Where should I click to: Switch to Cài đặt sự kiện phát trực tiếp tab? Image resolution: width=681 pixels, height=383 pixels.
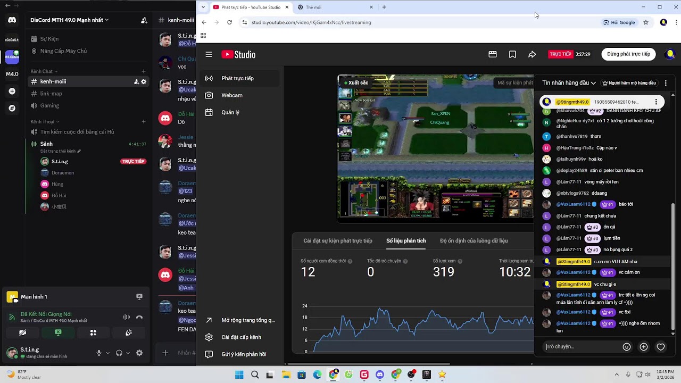click(x=338, y=241)
